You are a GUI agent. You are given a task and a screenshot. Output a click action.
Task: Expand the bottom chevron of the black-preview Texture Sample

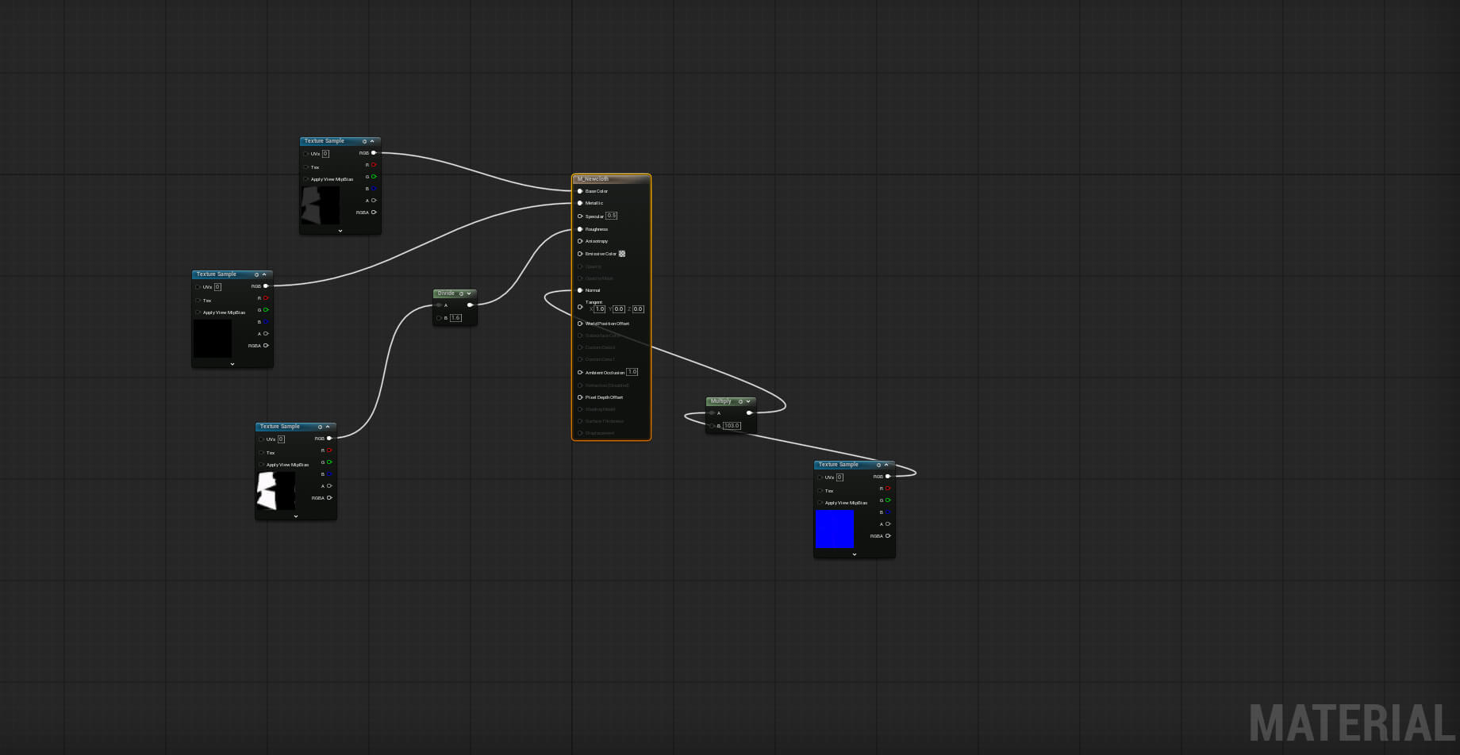point(232,364)
